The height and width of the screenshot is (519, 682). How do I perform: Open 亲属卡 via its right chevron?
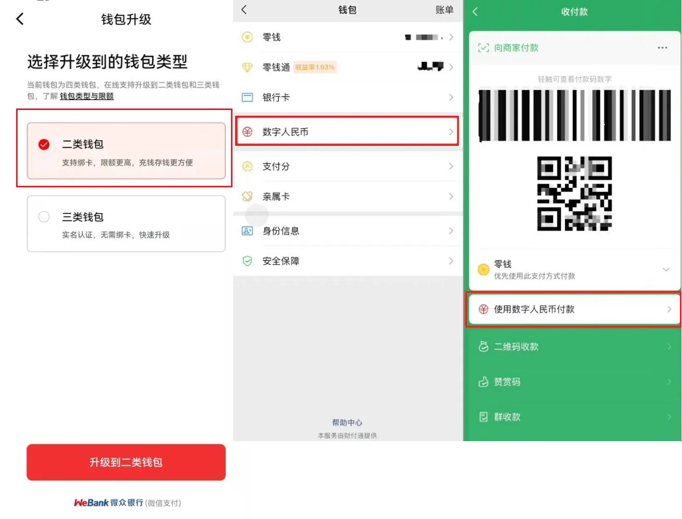click(x=451, y=196)
